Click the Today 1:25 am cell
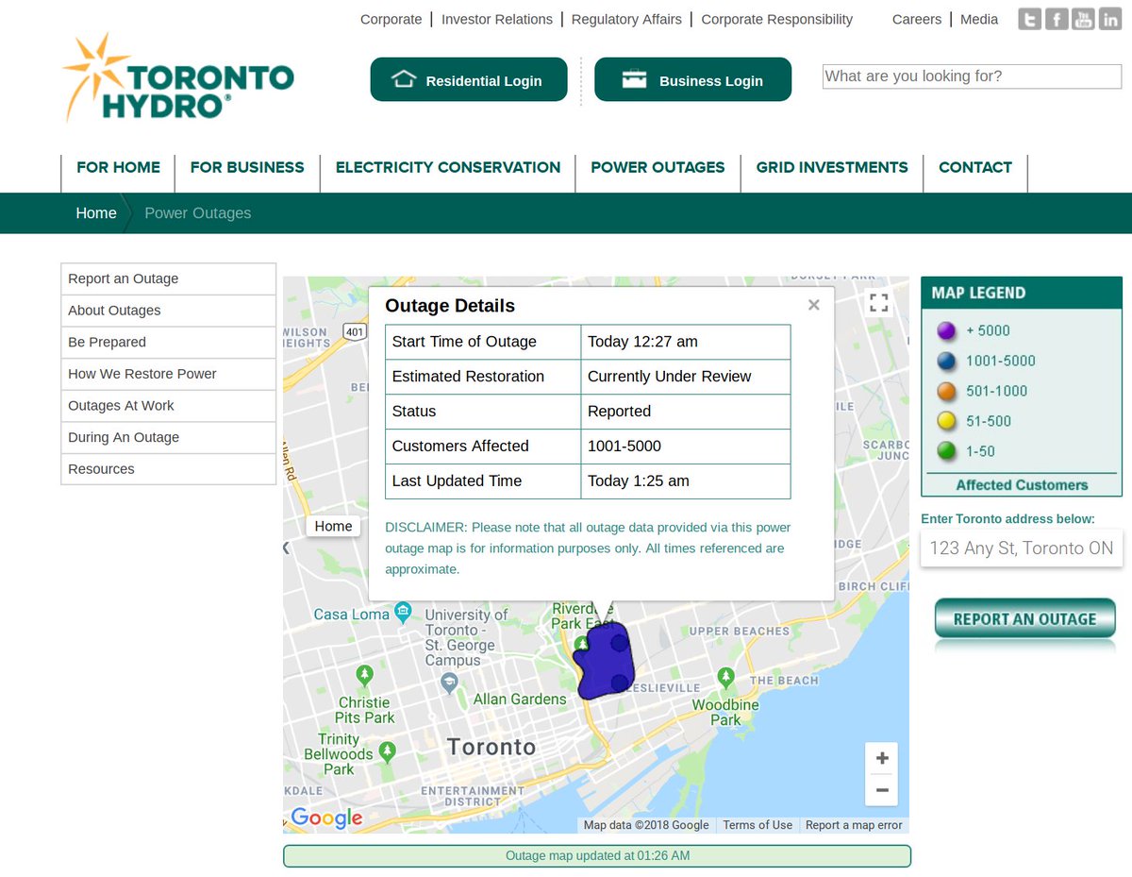Image resolution: width=1132 pixels, height=877 pixels. click(x=686, y=481)
